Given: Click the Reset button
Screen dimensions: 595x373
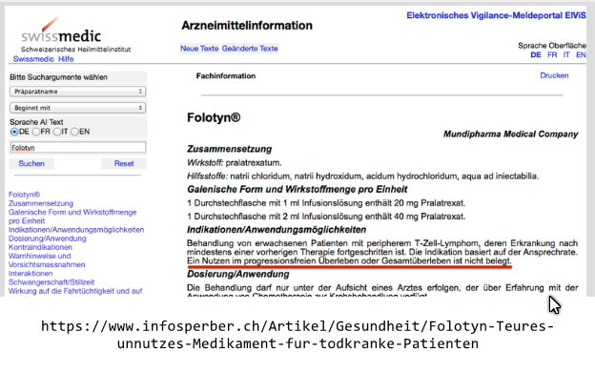Looking at the screenshot, I should [124, 163].
